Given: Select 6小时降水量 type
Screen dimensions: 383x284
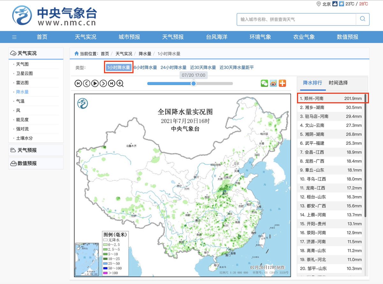Looking at the screenshot, I should (145, 67).
